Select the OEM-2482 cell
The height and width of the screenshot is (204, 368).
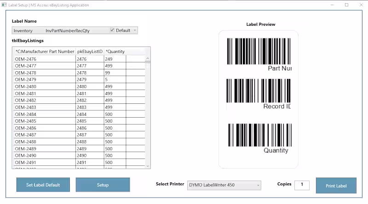pos(45,100)
